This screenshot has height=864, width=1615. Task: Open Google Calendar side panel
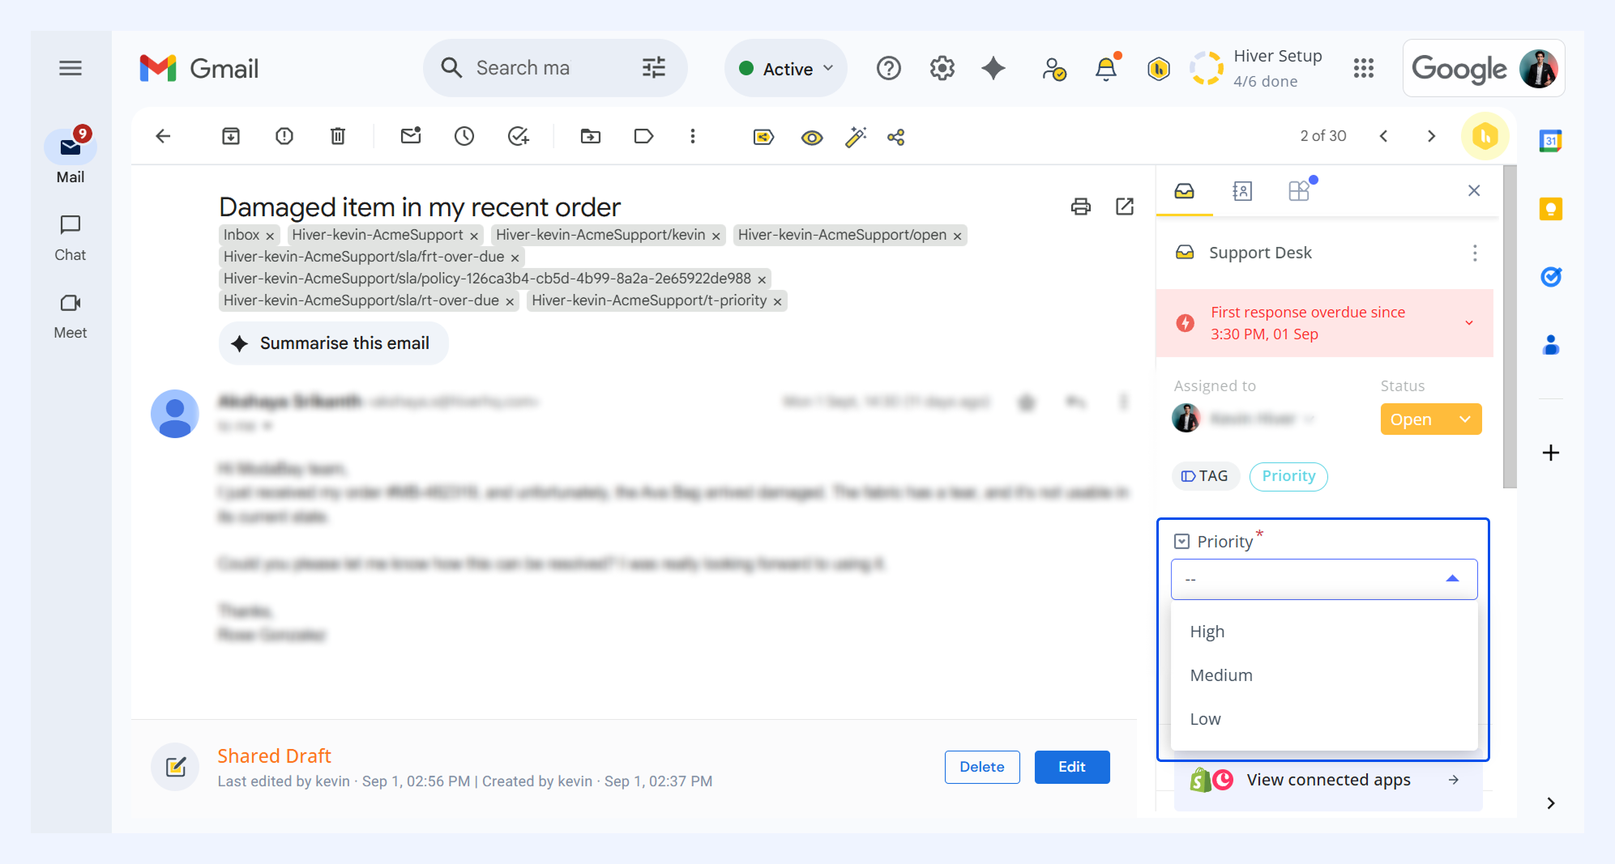1551,141
